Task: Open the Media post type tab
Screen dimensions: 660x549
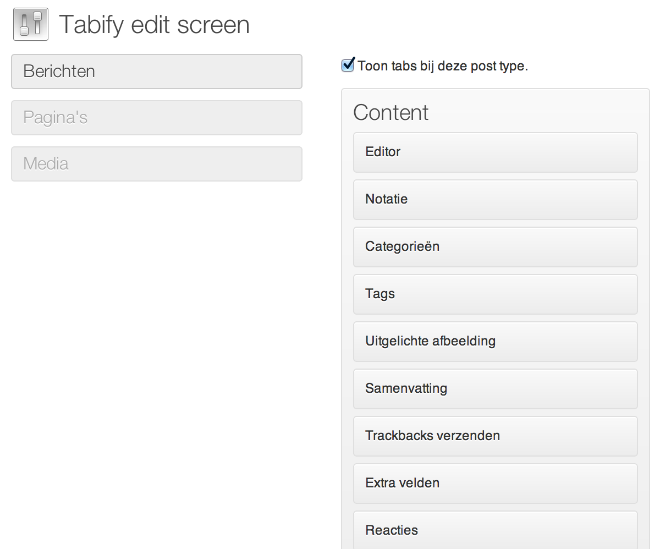Action: (157, 164)
